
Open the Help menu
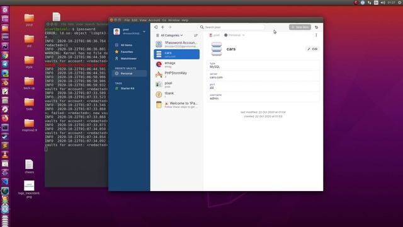point(184,20)
